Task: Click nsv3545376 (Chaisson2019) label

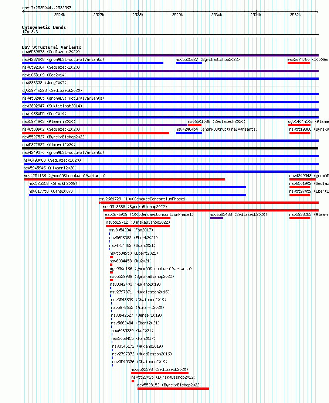Action: pos(139,362)
